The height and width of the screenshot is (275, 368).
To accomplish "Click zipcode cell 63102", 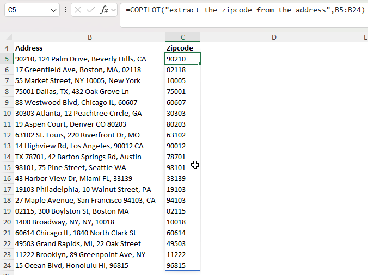I will click(x=182, y=135).
